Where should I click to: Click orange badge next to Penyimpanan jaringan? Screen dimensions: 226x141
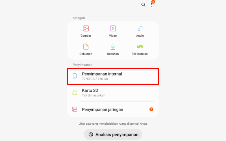click(x=151, y=109)
